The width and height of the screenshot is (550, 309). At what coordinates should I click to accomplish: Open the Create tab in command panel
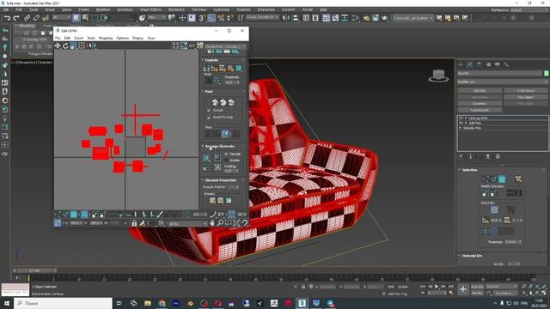click(x=461, y=64)
